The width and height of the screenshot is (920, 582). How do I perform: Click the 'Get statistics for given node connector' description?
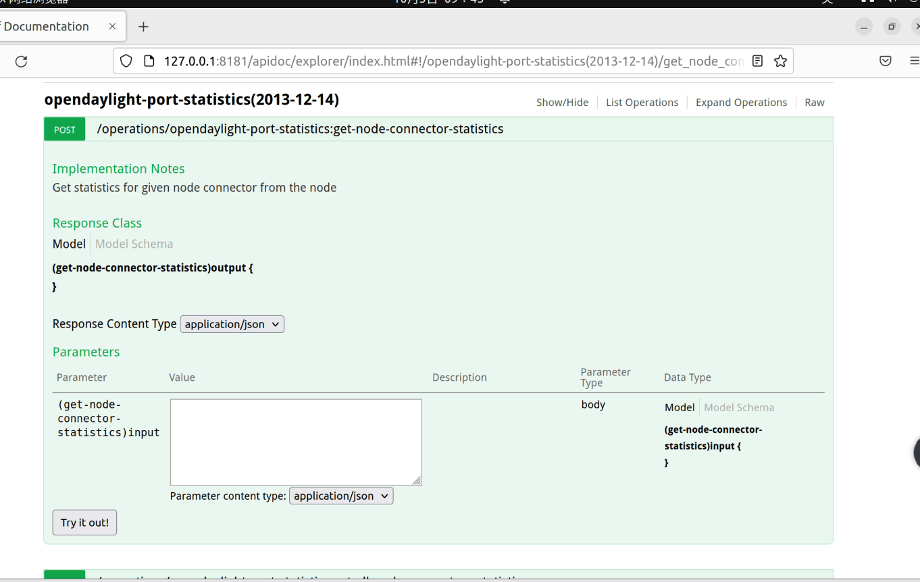[x=195, y=188]
